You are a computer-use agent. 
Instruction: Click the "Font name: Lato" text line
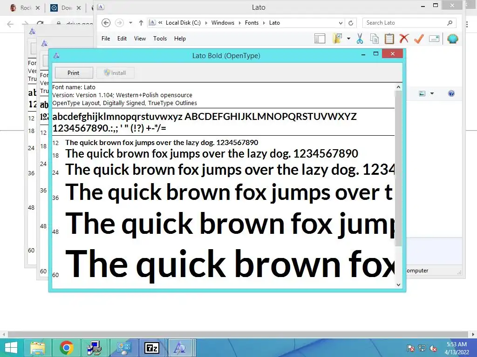tap(74, 87)
